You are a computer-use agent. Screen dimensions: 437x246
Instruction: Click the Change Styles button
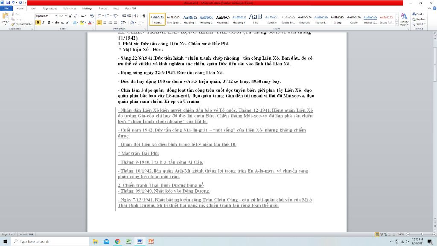coord(404,19)
